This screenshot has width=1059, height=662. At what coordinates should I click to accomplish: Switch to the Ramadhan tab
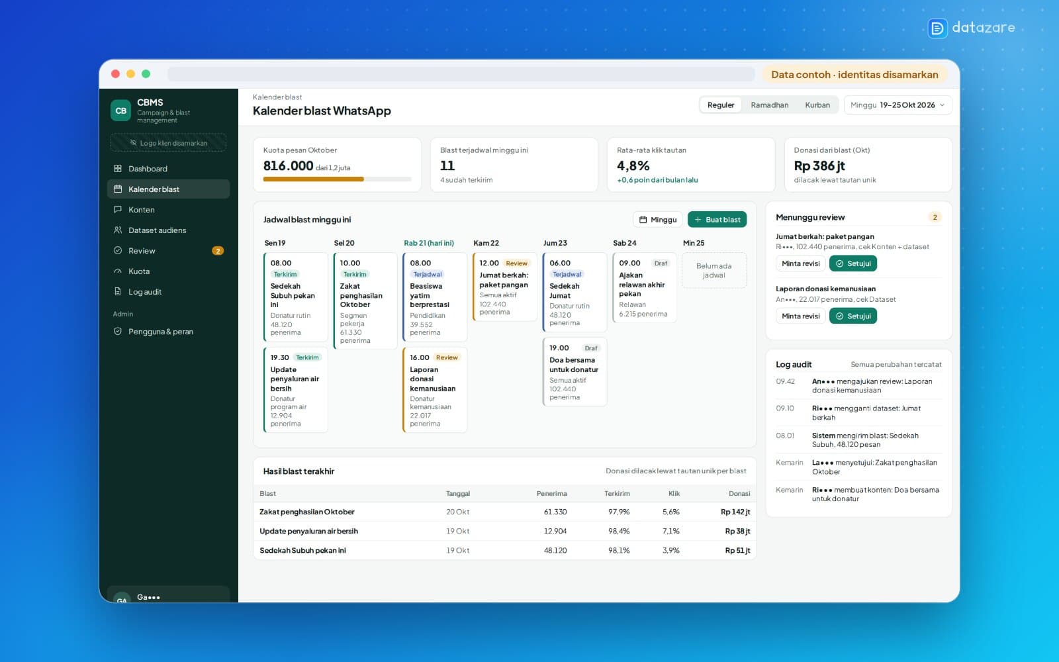pos(770,105)
